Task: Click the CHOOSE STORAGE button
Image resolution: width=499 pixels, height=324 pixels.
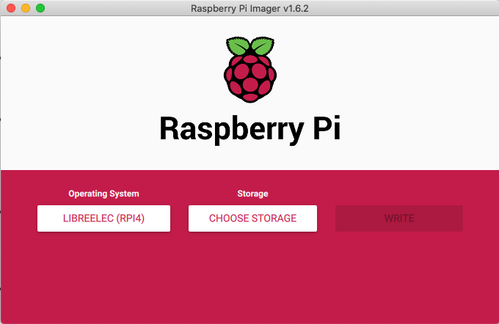Action: click(x=252, y=218)
